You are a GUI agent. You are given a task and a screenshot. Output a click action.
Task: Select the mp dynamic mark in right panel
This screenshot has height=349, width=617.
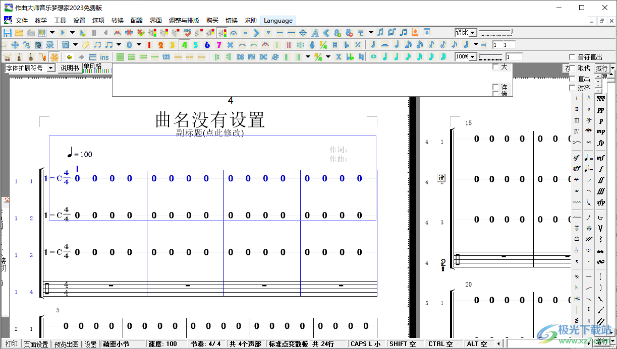click(601, 131)
